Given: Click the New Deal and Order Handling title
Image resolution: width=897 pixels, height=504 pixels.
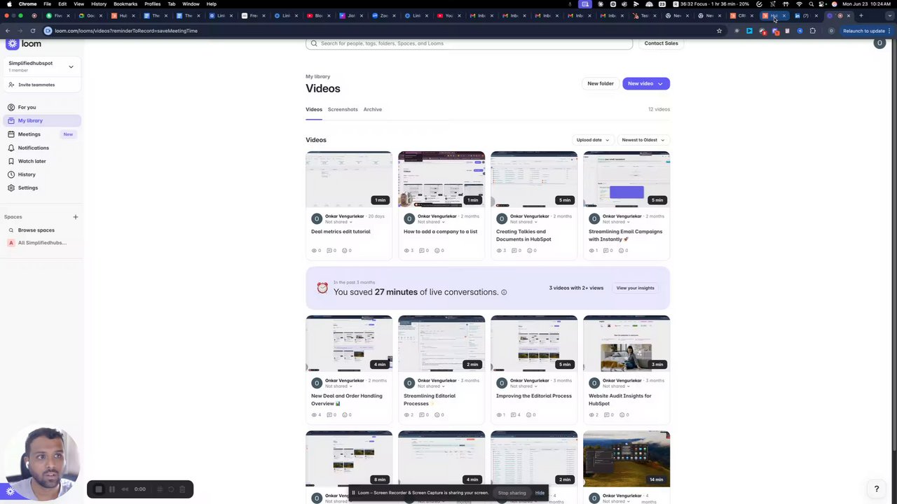Looking at the screenshot, I should pos(346,400).
